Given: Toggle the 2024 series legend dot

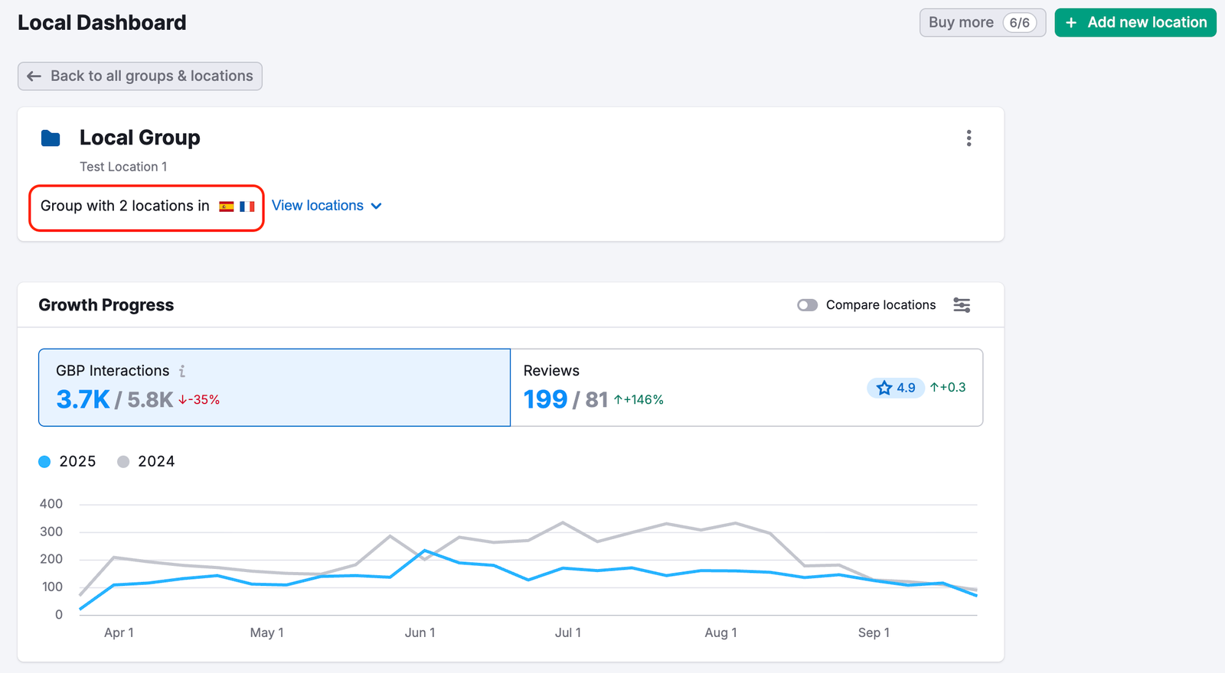Looking at the screenshot, I should click(123, 462).
